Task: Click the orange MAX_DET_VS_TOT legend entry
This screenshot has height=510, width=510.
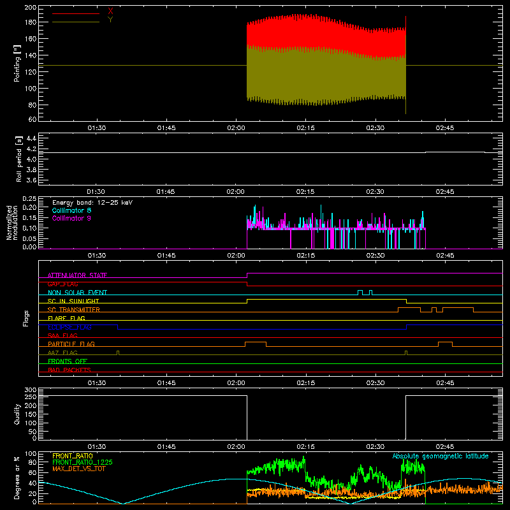Action: point(78,469)
